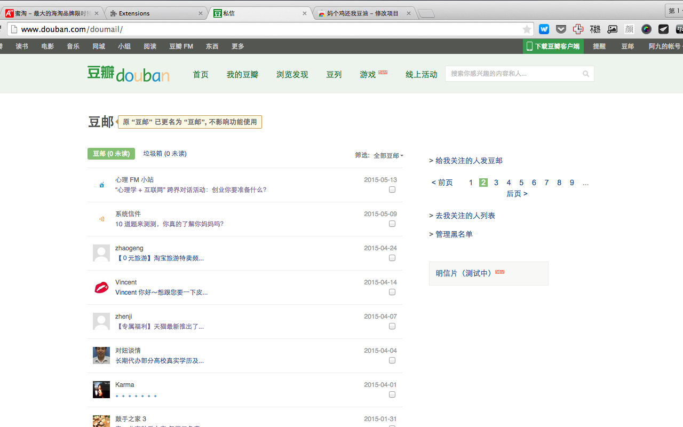The width and height of the screenshot is (683, 427).
Task: Expand the 阿九的帐号 account menu
Action: 665,46
